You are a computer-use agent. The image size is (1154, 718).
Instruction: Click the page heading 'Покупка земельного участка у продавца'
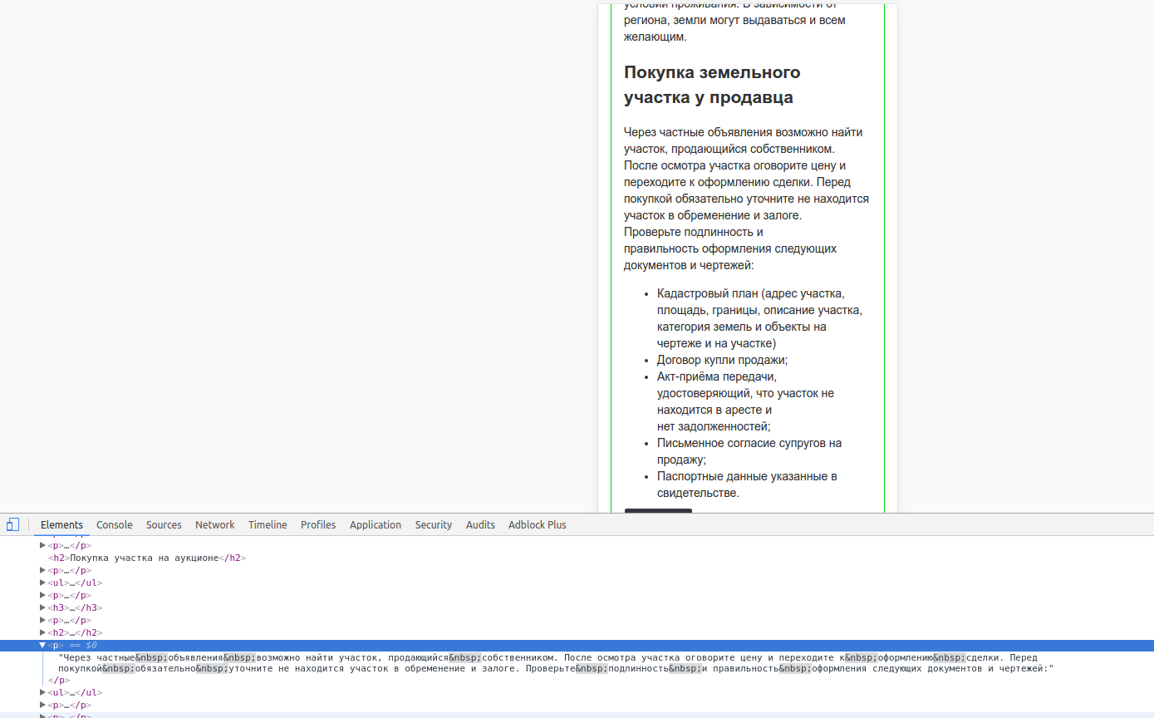click(712, 85)
